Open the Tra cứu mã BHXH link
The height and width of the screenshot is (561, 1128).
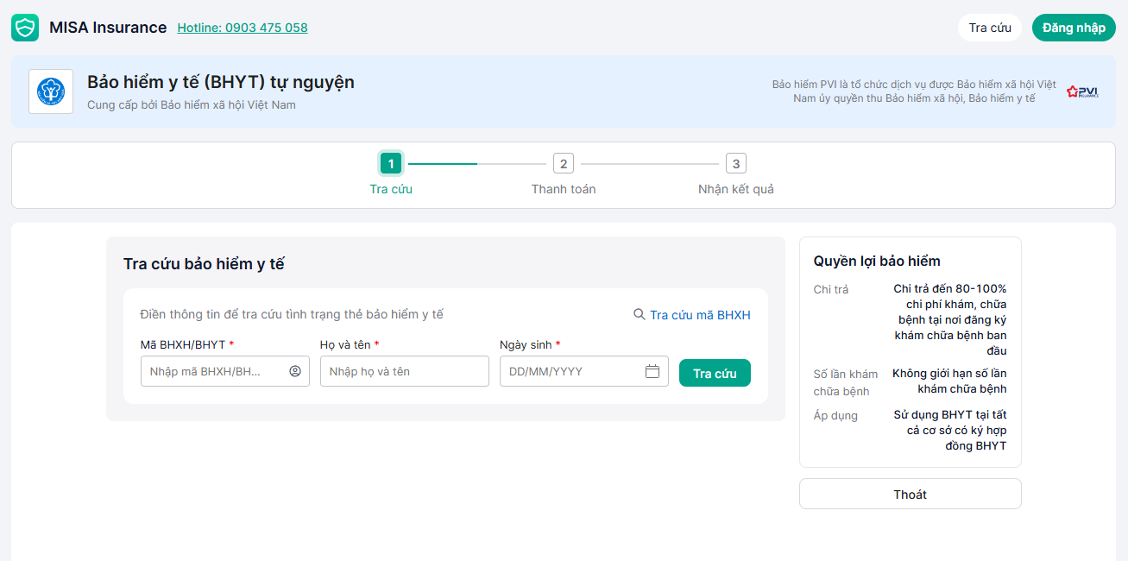(x=700, y=315)
